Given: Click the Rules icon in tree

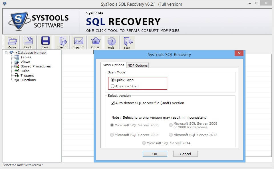Looking at the screenshot, I should pyautogui.click(x=17, y=71).
